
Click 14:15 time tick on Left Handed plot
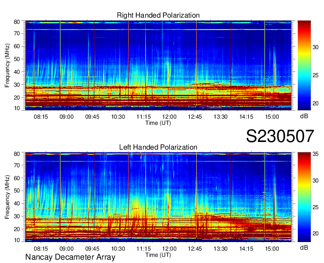coord(246,249)
